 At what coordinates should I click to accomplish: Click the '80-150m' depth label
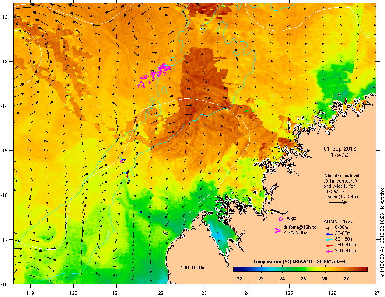tap(344, 239)
